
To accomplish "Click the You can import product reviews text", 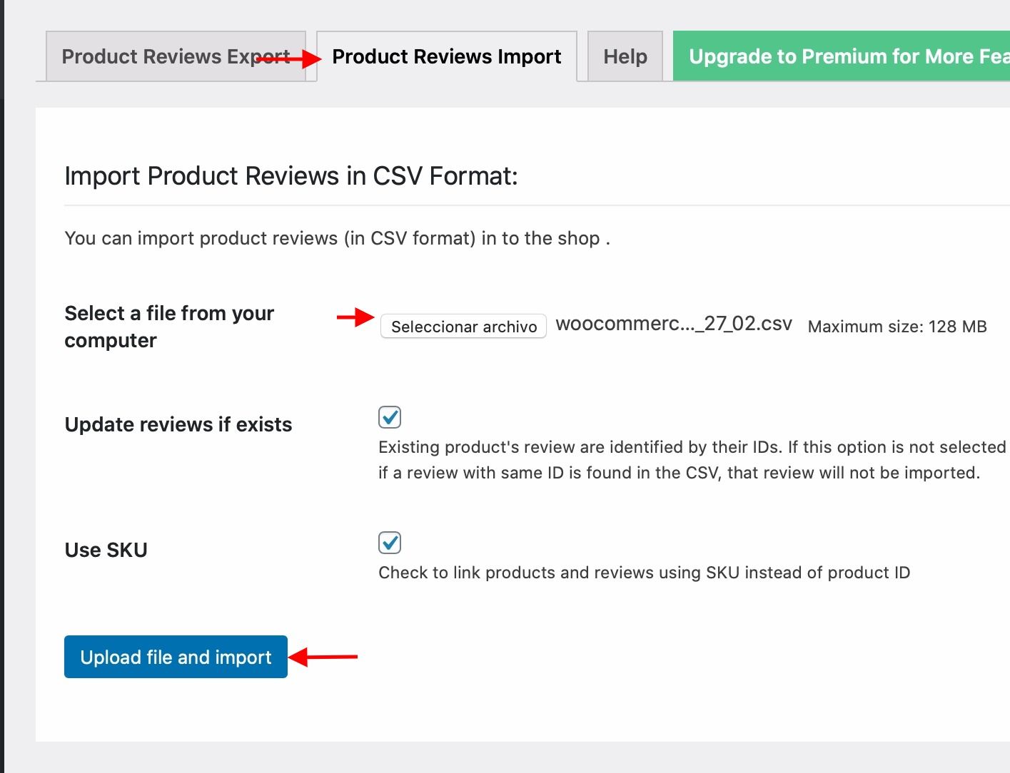I will pyautogui.click(x=337, y=238).
